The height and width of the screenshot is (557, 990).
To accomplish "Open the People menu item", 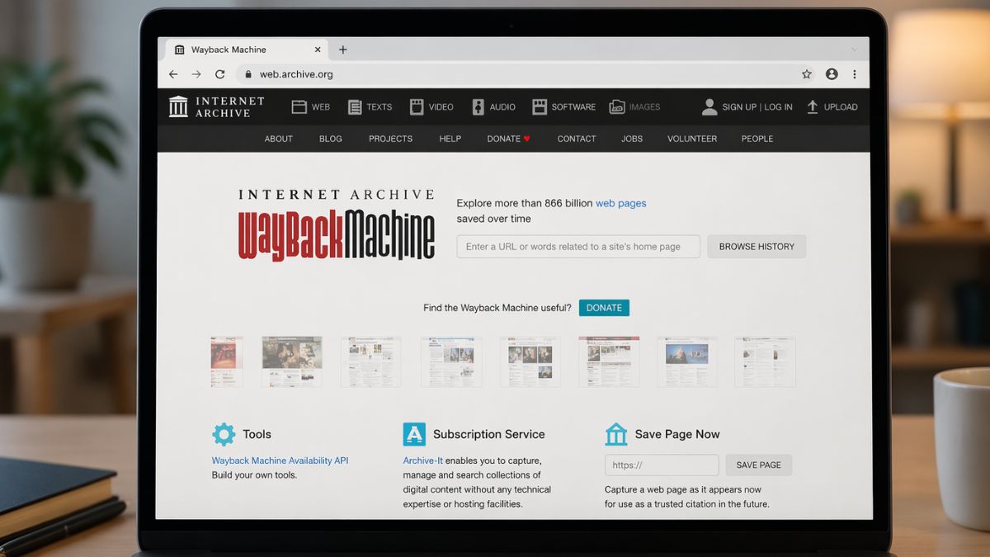I will pyautogui.click(x=757, y=139).
